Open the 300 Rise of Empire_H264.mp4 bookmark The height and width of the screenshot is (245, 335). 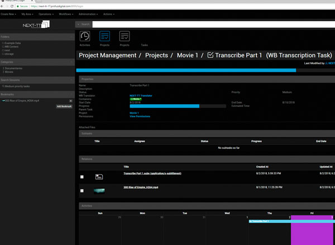click(x=22, y=101)
